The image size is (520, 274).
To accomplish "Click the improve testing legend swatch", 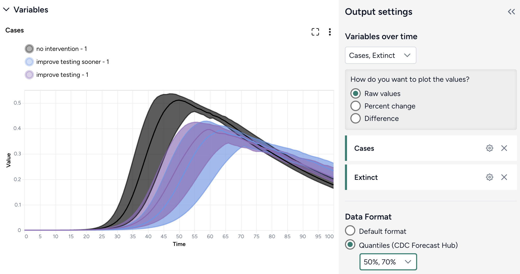I will pyautogui.click(x=29, y=75).
